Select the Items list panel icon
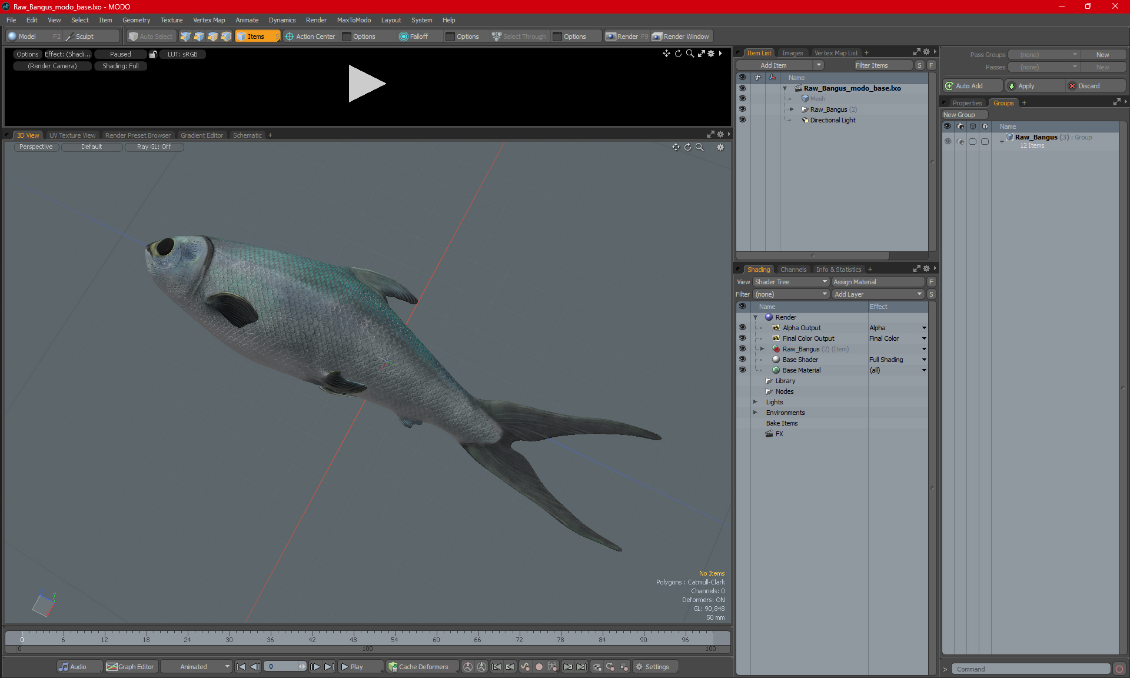Screen dimensions: 1130x678 [759, 52]
